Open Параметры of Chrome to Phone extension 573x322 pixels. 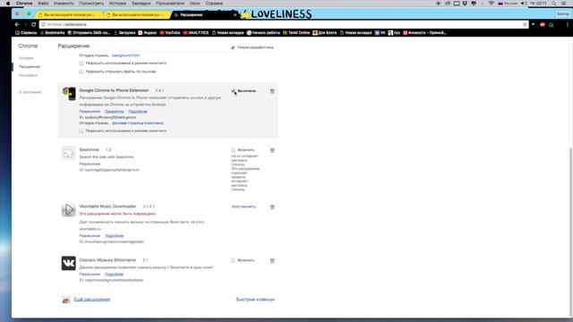114,111
